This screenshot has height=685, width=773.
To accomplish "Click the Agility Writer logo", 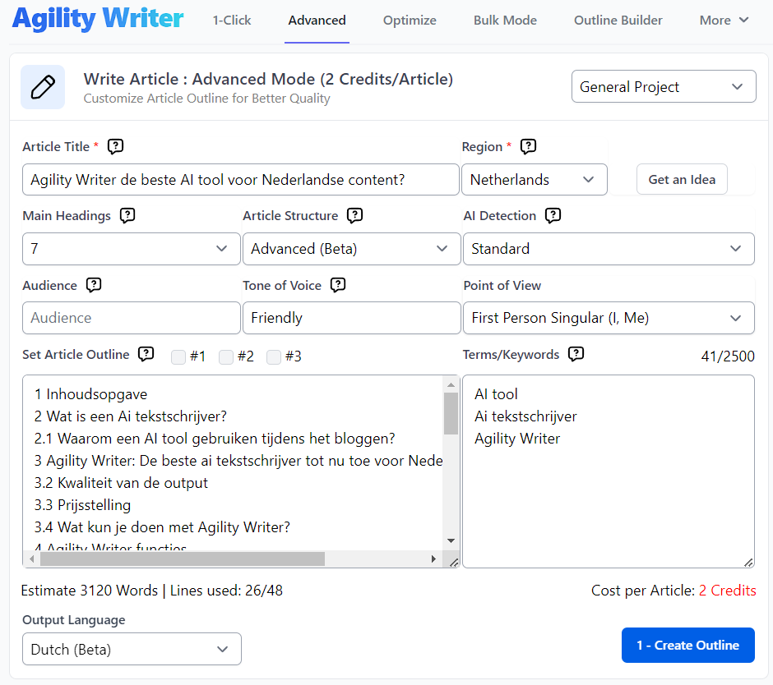I will 98,19.
